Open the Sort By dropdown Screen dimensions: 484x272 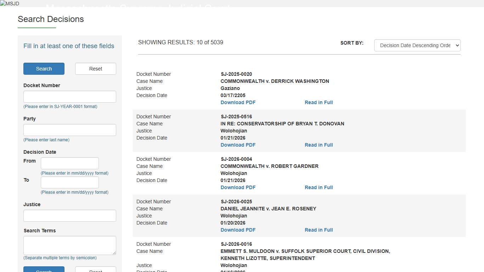click(417, 45)
